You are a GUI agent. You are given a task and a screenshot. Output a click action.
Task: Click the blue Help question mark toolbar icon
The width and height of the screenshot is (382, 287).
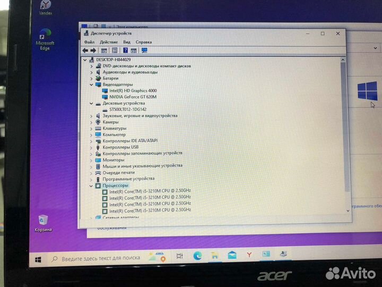point(125,50)
